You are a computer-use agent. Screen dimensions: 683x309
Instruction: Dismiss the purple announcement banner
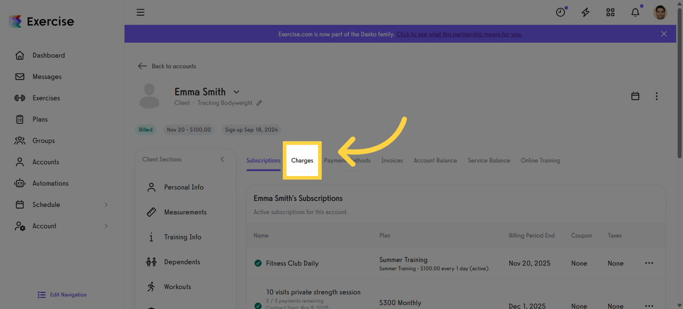point(663,33)
